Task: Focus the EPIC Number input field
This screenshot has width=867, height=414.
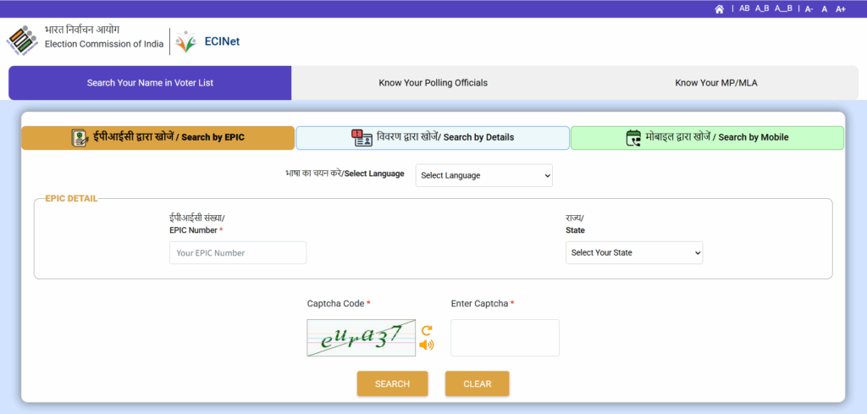Action: tap(238, 252)
